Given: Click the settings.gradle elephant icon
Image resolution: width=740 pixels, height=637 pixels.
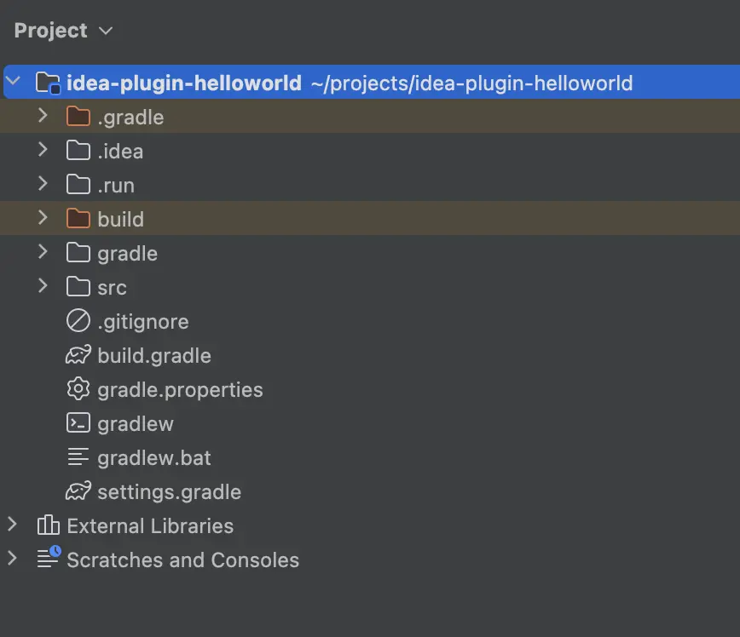Looking at the screenshot, I should 78,491.
